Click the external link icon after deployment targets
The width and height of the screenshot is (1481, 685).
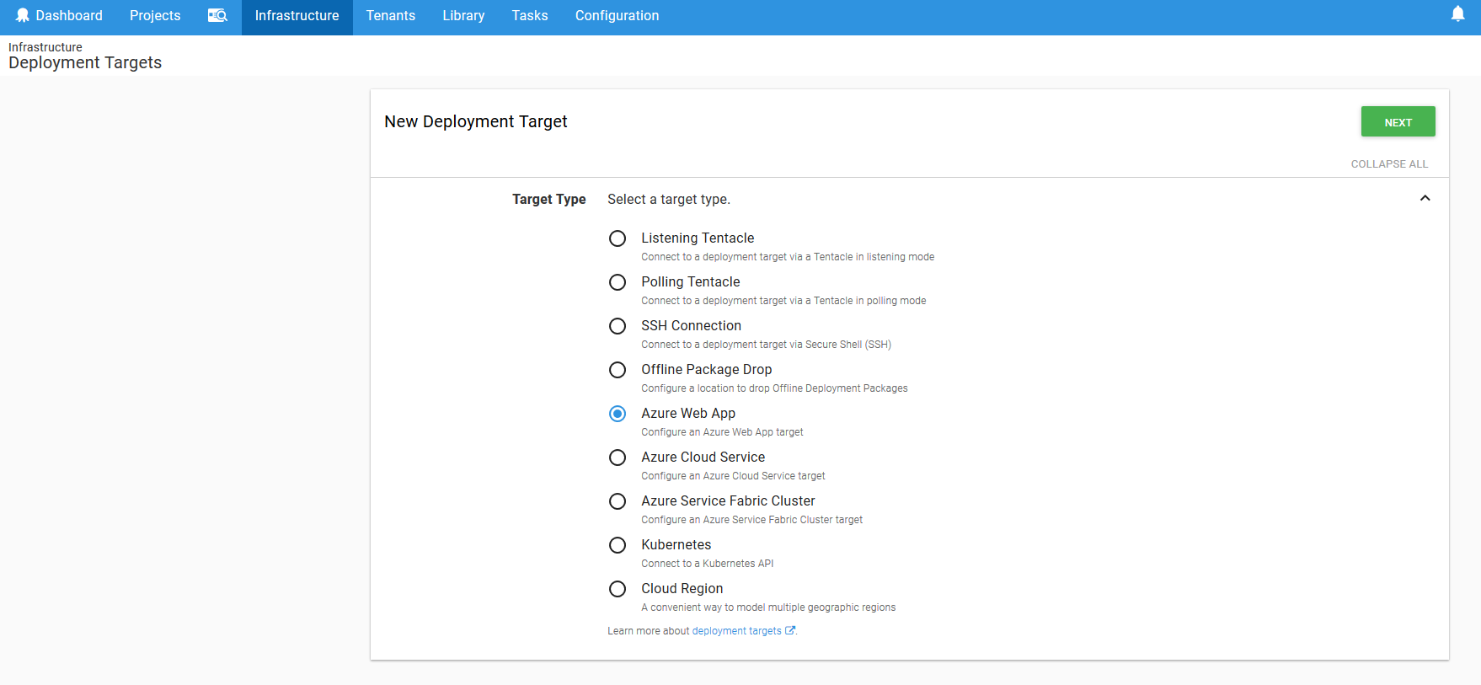[790, 630]
